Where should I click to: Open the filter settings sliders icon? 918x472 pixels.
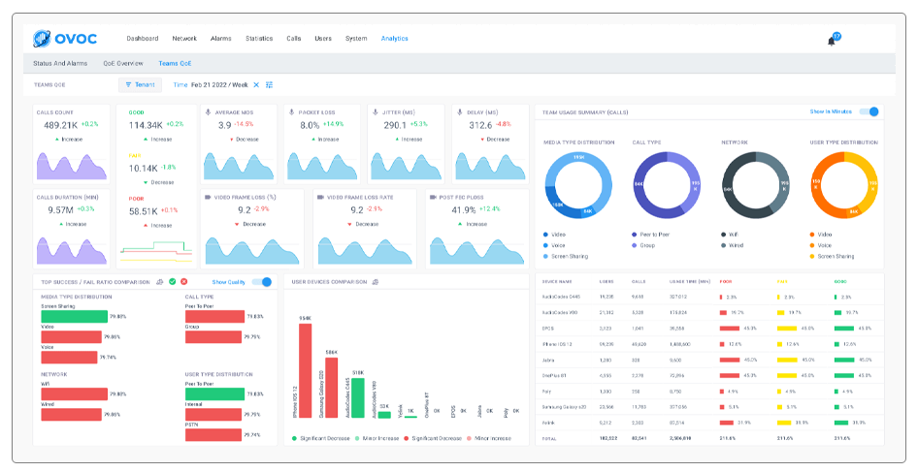click(270, 85)
